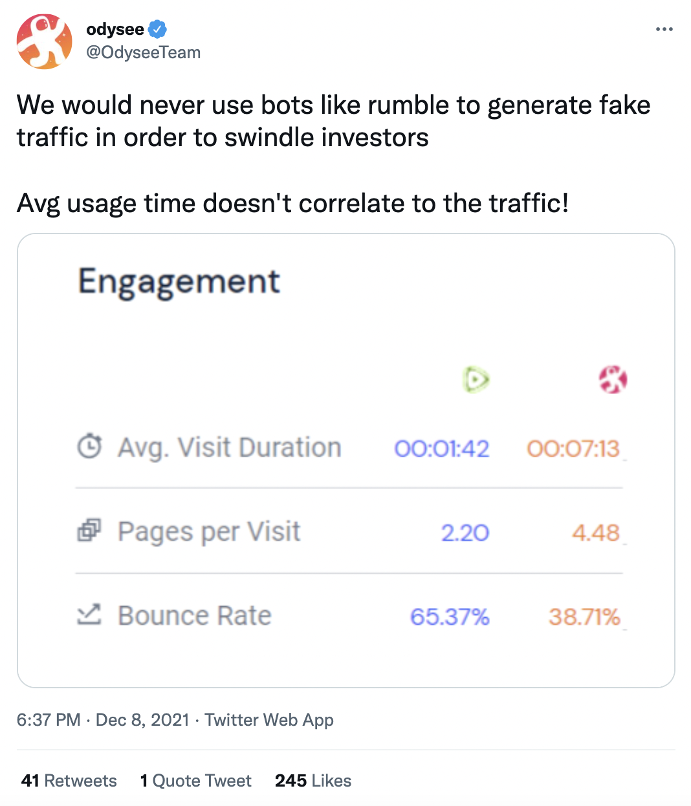Click the Twitter Web App source link
This screenshot has width=691, height=806.
click(269, 720)
